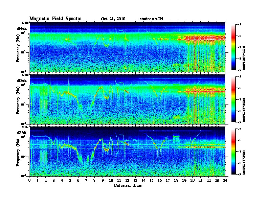The height and width of the screenshot is (207, 268).
Task: Click 10^0 frequency tick of dZ/dt panel
Action: [23, 157]
